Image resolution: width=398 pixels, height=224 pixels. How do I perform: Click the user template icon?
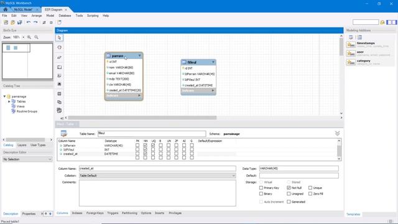(x=351, y=54)
